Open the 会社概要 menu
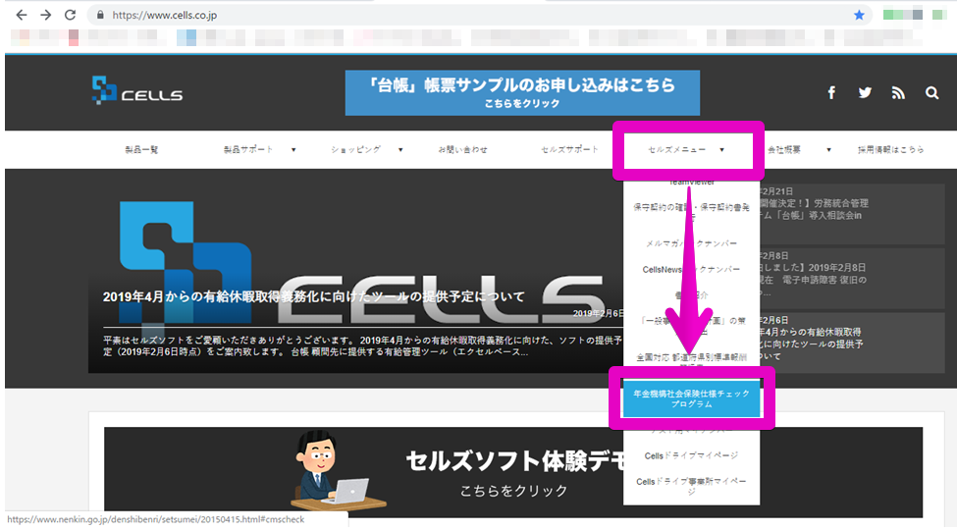Image resolution: width=957 pixels, height=530 pixels. pos(784,149)
